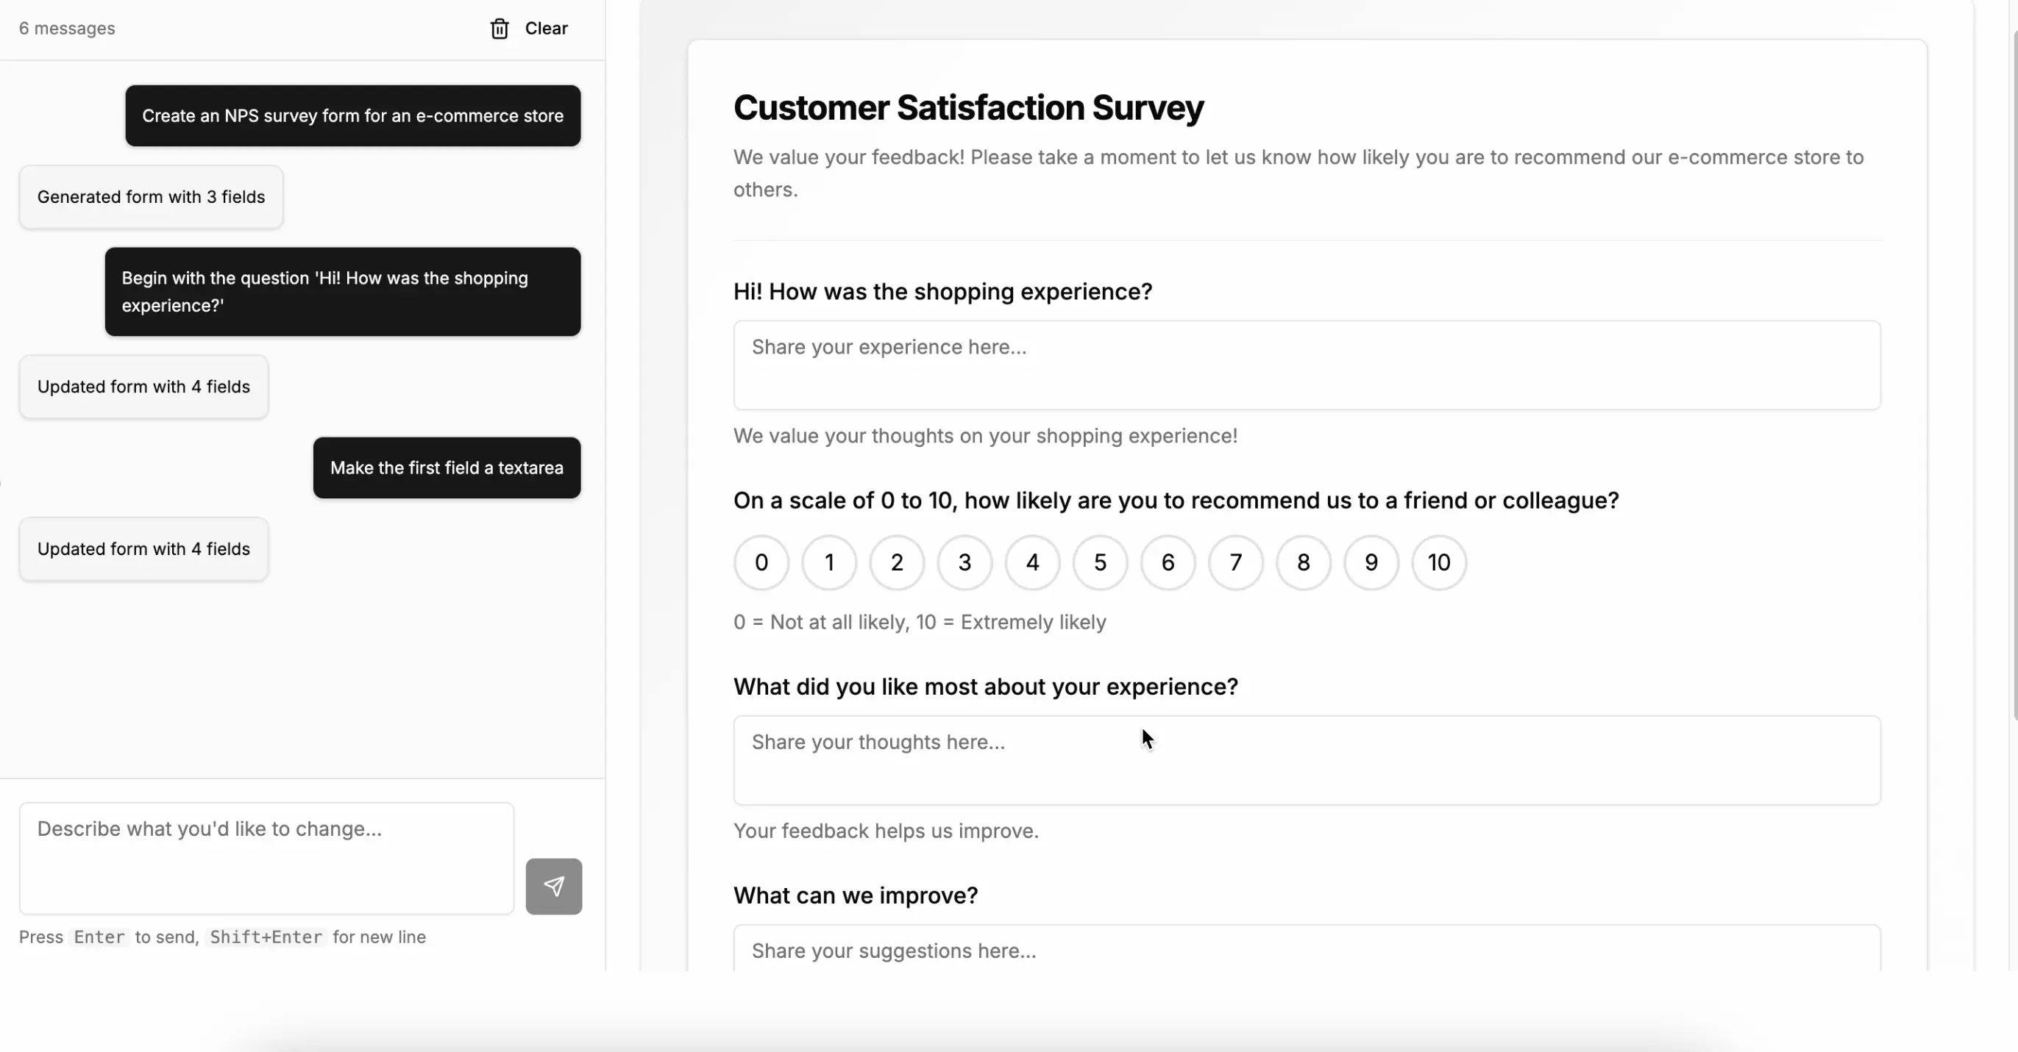The height and width of the screenshot is (1052, 2018).
Task: Pick the number 3 rating bubble
Action: tap(964, 562)
